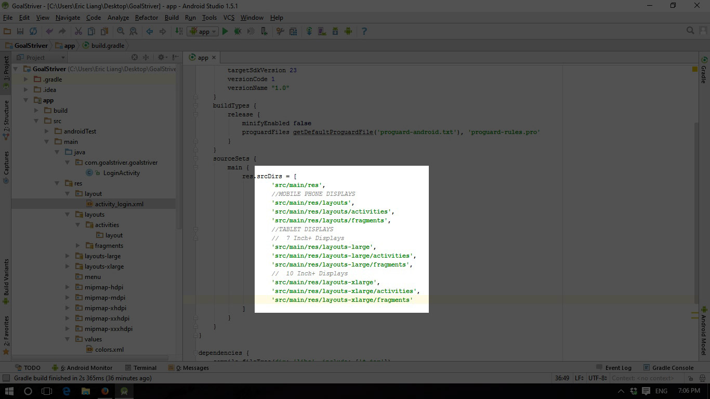Viewport: 710px width, 399px height.
Task: Click build.gradle breadcrumb
Action: click(103, 46)
